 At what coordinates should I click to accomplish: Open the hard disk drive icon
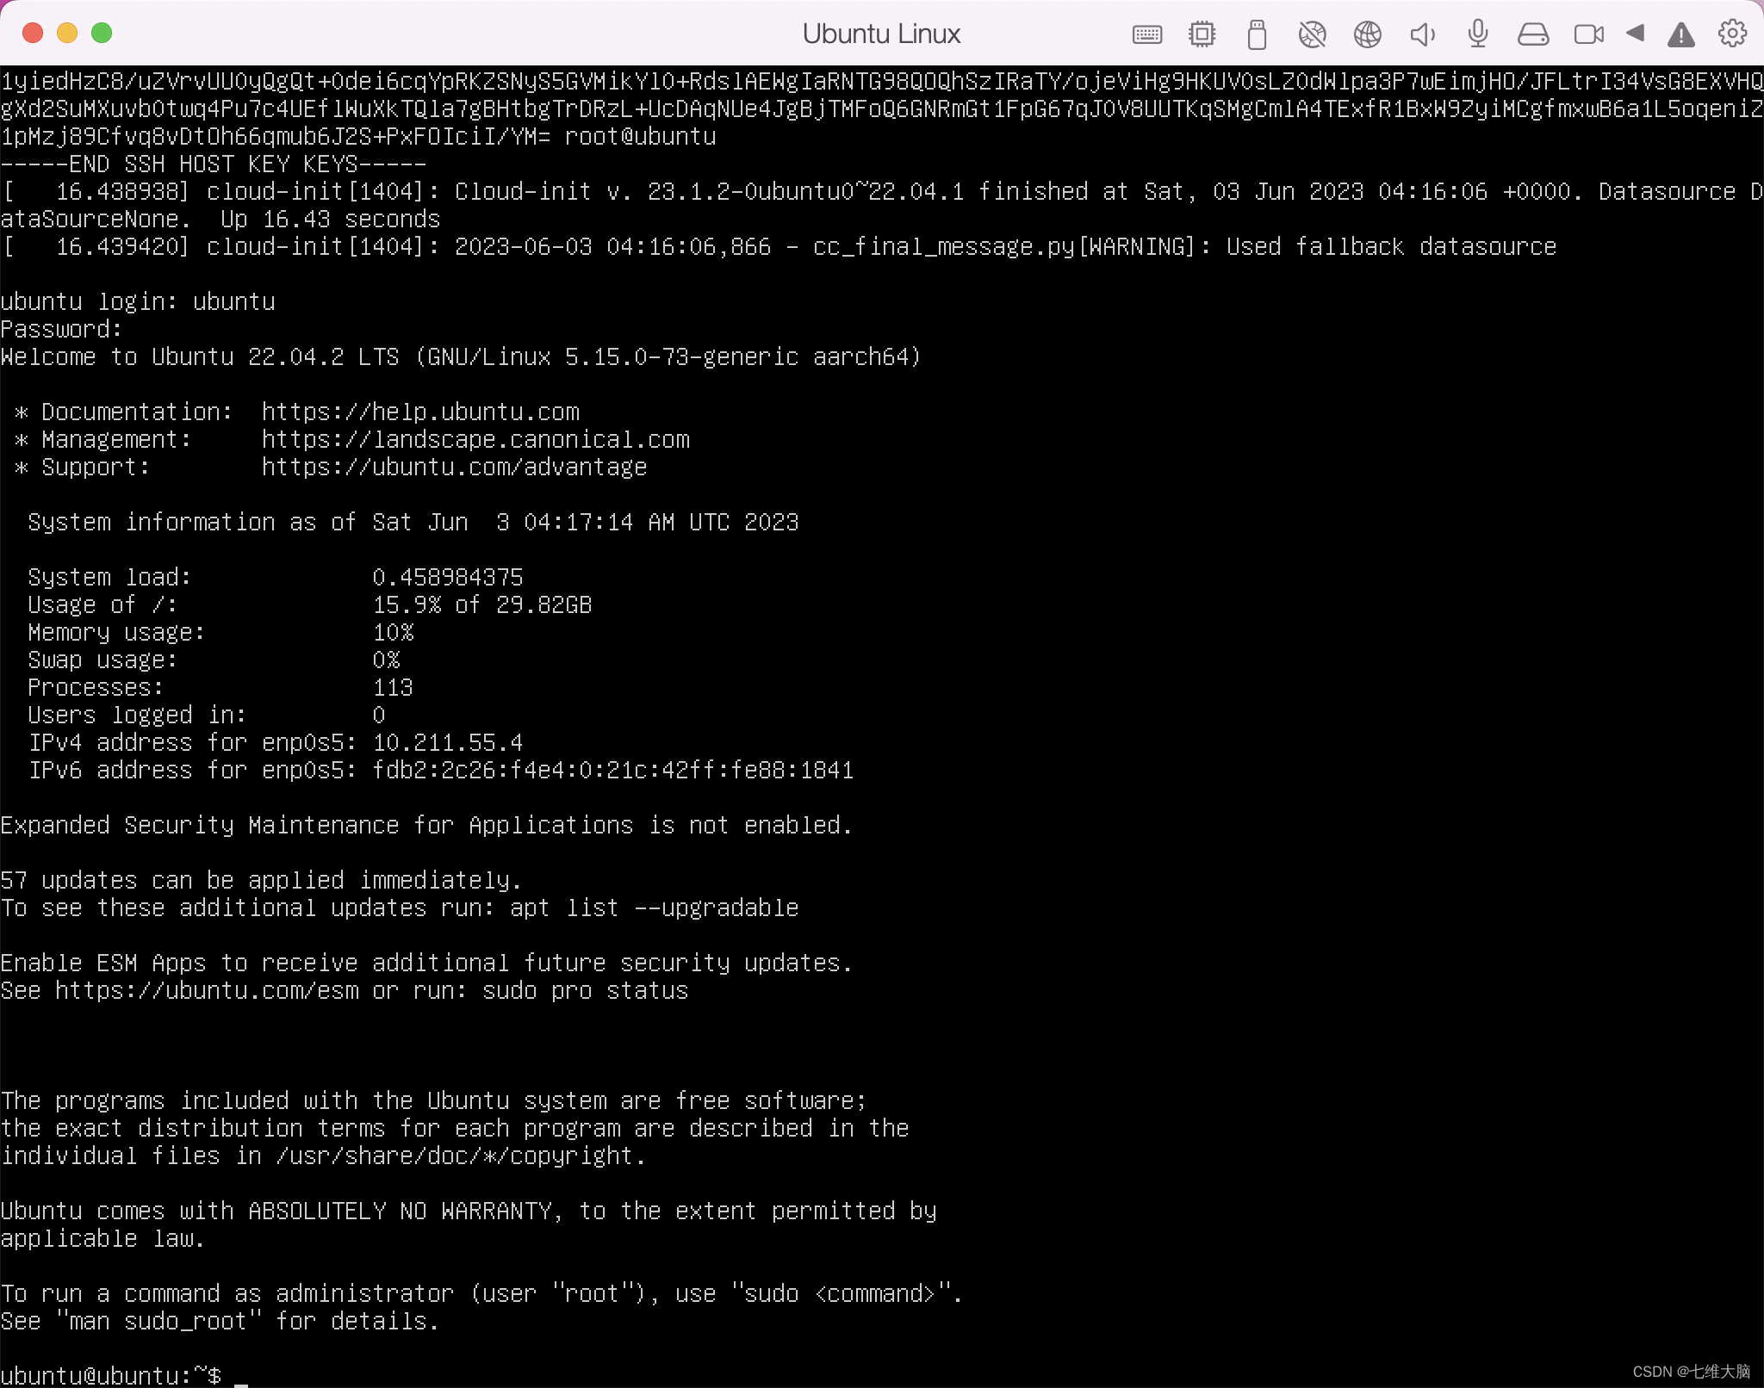point(1533,34)
